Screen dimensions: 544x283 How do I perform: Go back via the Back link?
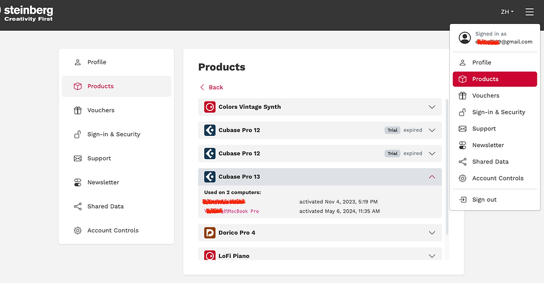point(211,88)
